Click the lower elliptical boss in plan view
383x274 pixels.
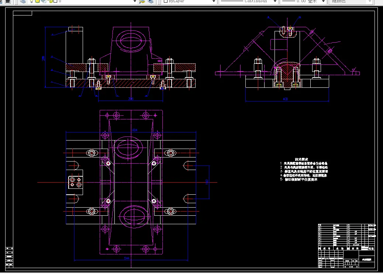(x=134, y=216)
